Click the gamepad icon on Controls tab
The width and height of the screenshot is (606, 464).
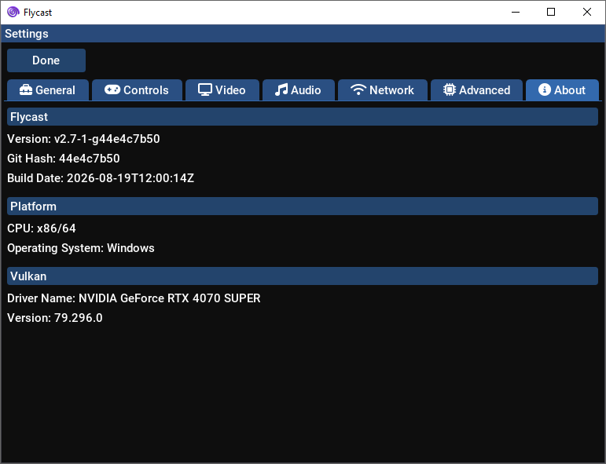pos(112,90)
